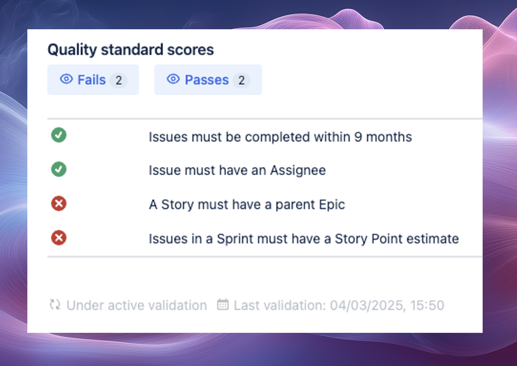
Task: Click green check for 9 months rule
Action: pos(59,135)
